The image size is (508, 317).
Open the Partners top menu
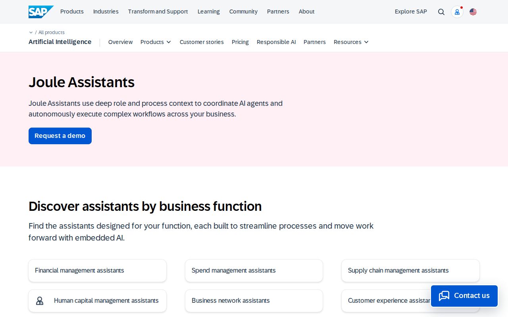pyautogui.click(x=278, y=11)
